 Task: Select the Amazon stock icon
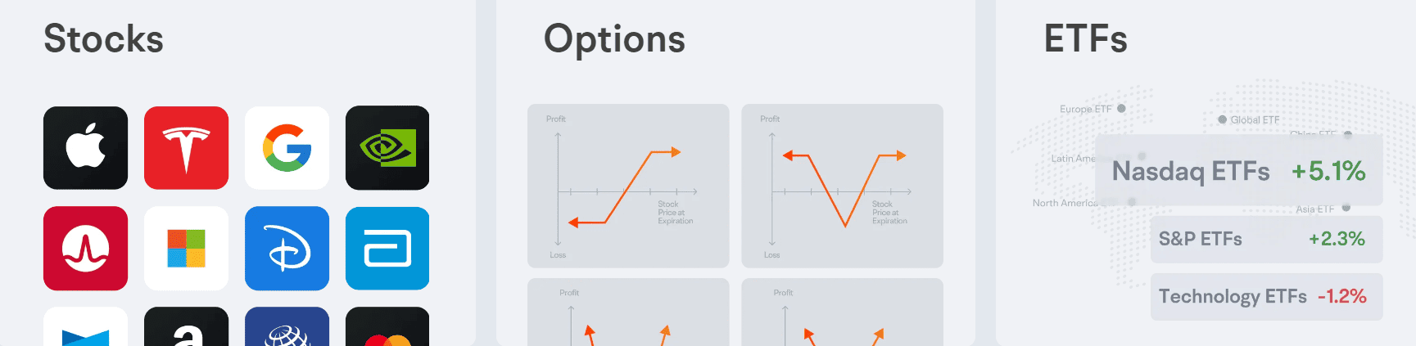[186, 329]
